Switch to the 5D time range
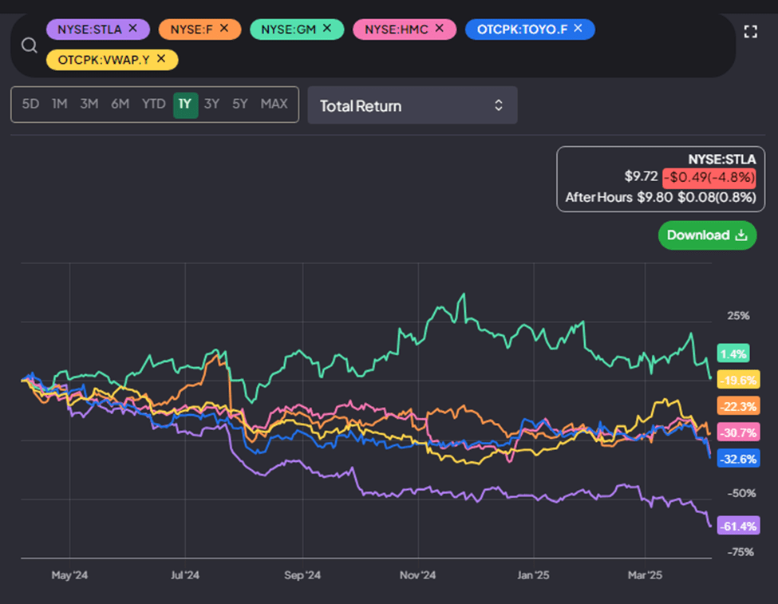This screenshot has height=604, width=778. pyautogui.click(x=30, y=104)
